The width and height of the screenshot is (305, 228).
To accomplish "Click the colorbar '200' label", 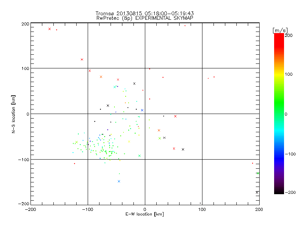I will pyautogui.click(x=289, y=35).
